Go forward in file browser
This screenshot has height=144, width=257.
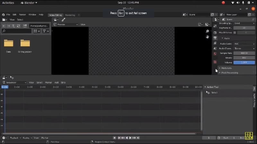[9, 26]
